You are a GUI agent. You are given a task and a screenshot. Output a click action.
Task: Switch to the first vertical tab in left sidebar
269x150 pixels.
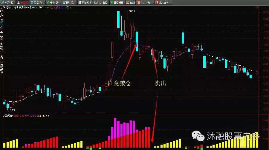click(x=1, y=12)
